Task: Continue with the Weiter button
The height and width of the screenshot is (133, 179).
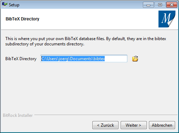Action: (x=134, y=125)
